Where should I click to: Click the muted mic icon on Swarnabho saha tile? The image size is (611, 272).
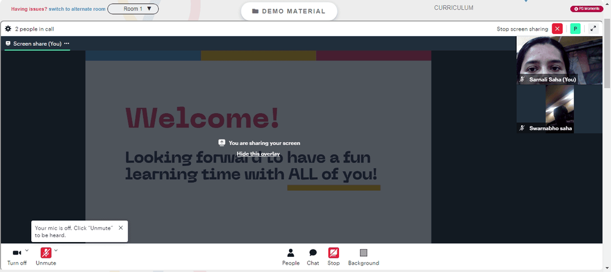coord(522,128)
